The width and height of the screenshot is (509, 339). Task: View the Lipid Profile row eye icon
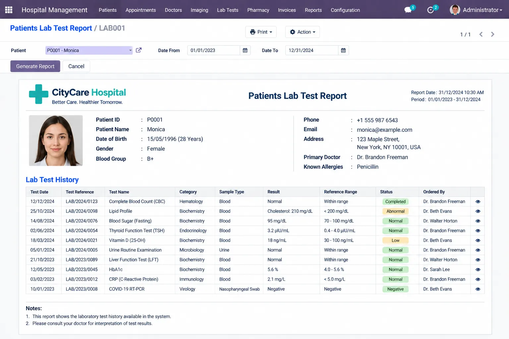click(x=478, y=211)
